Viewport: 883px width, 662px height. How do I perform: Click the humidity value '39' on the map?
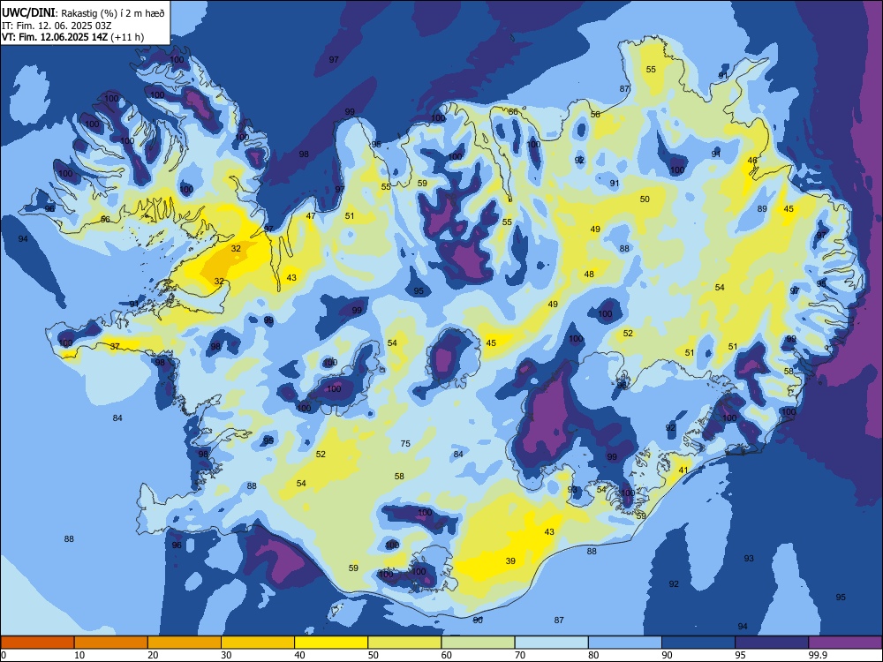510,560
